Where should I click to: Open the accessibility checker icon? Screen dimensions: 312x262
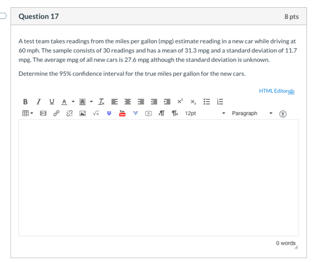click(283, 114)
